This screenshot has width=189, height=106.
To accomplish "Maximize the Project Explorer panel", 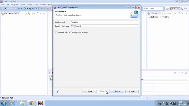I will [44, 14].
